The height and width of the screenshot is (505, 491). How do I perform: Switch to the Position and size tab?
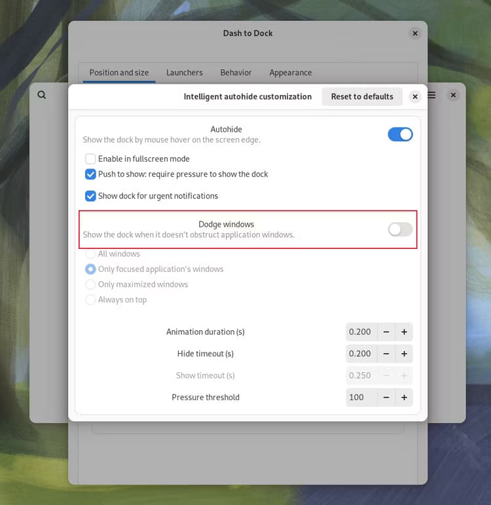[119, 73]
